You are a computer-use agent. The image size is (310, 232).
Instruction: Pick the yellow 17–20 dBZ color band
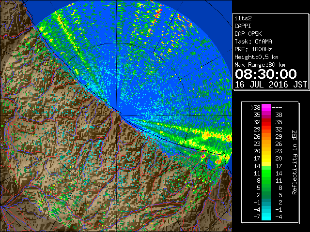pos(266,159)
